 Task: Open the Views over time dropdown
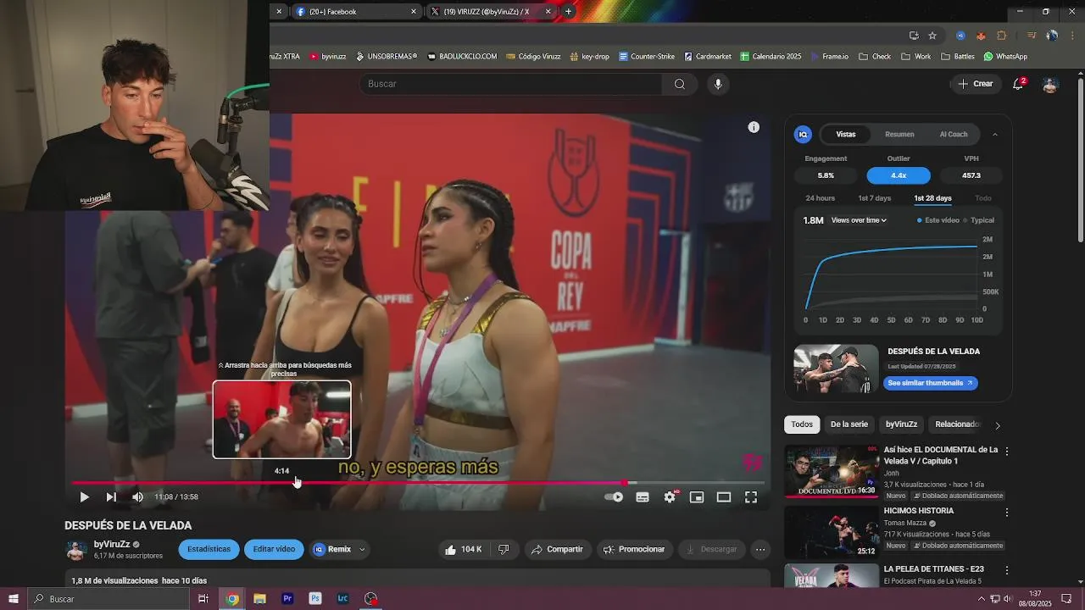859,220
